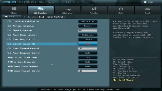Screen dimensions: 162x91
Task: Select the DRAM Power Thermal Control label
Action: tap(24, 71)
